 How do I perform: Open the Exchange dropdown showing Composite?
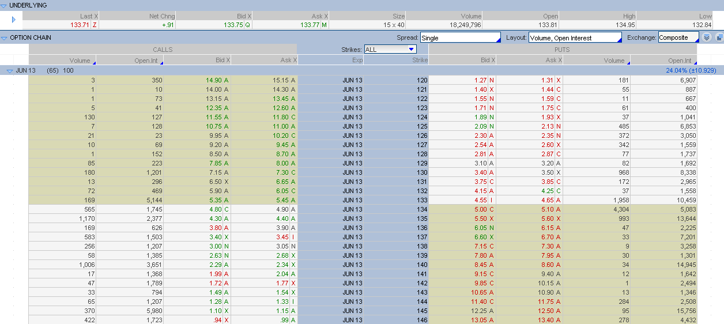click(x=678, y=38)
